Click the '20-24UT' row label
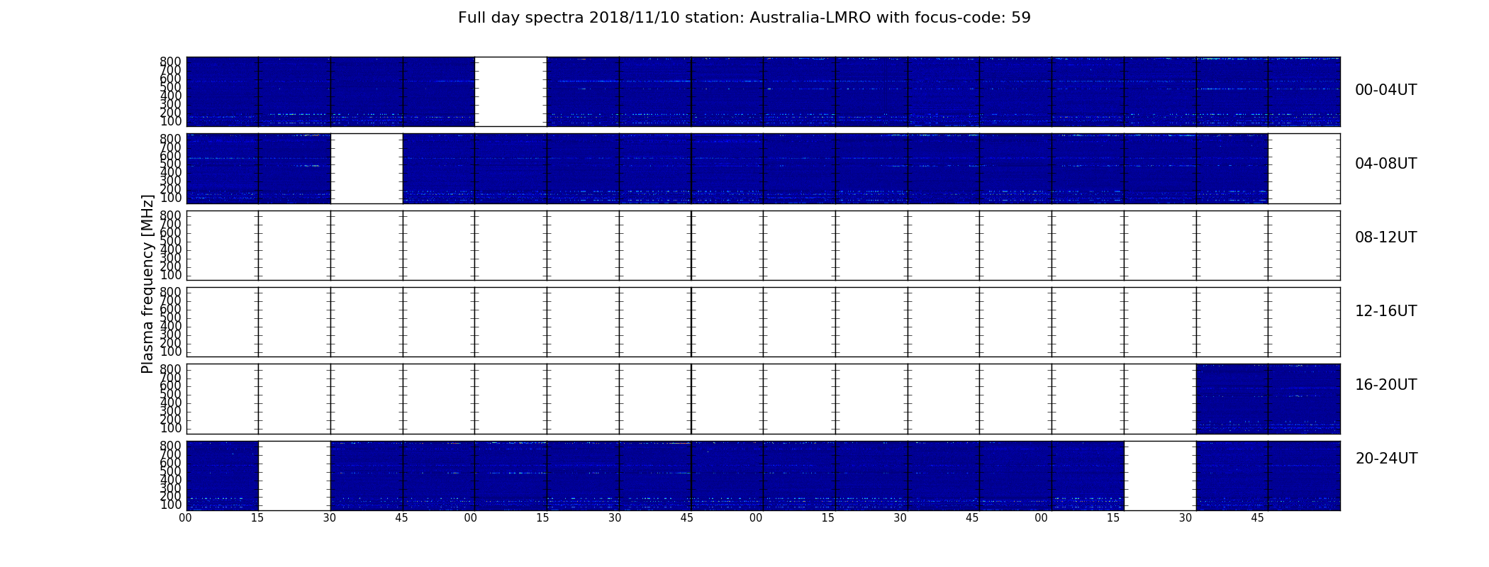This screenshot has height=567, width=1489. 1386,459
